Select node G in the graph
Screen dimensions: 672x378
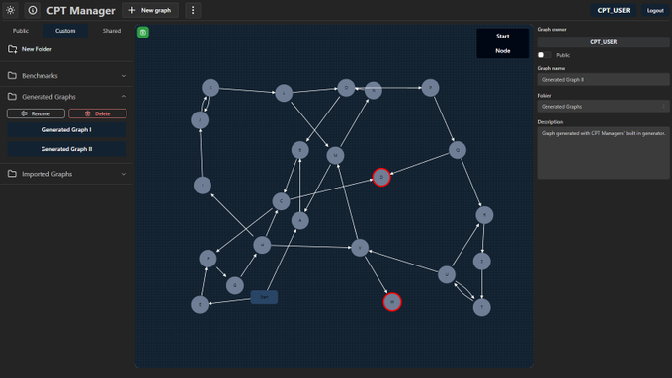235,285
